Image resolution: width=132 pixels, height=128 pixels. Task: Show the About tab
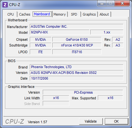(x=104, y=14)
